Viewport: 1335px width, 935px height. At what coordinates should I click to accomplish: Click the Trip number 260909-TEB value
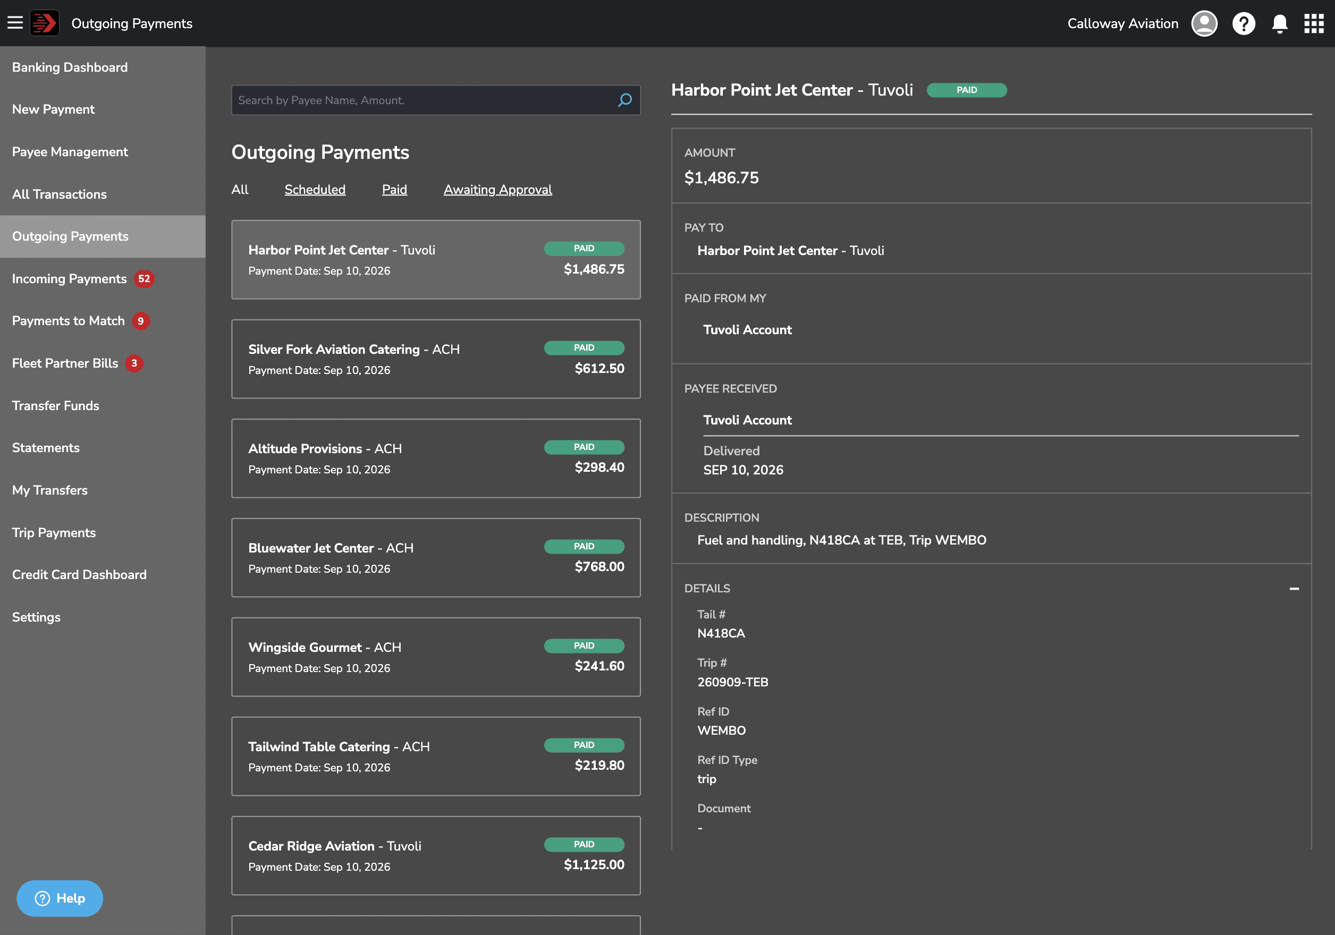[x=733, y=682]
